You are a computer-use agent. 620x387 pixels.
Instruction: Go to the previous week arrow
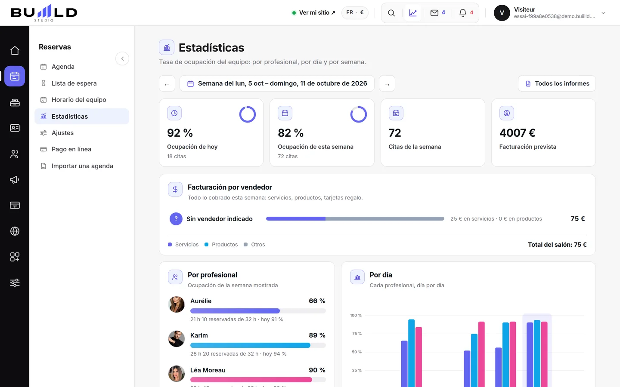coord(167,84)
